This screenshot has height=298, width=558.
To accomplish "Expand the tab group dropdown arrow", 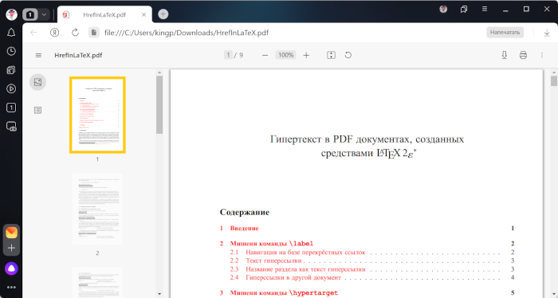I will (x=44, y=14).
